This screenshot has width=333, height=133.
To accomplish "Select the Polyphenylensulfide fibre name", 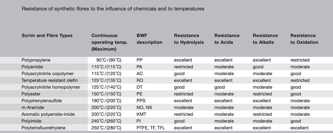I will (x=42, y=101).
